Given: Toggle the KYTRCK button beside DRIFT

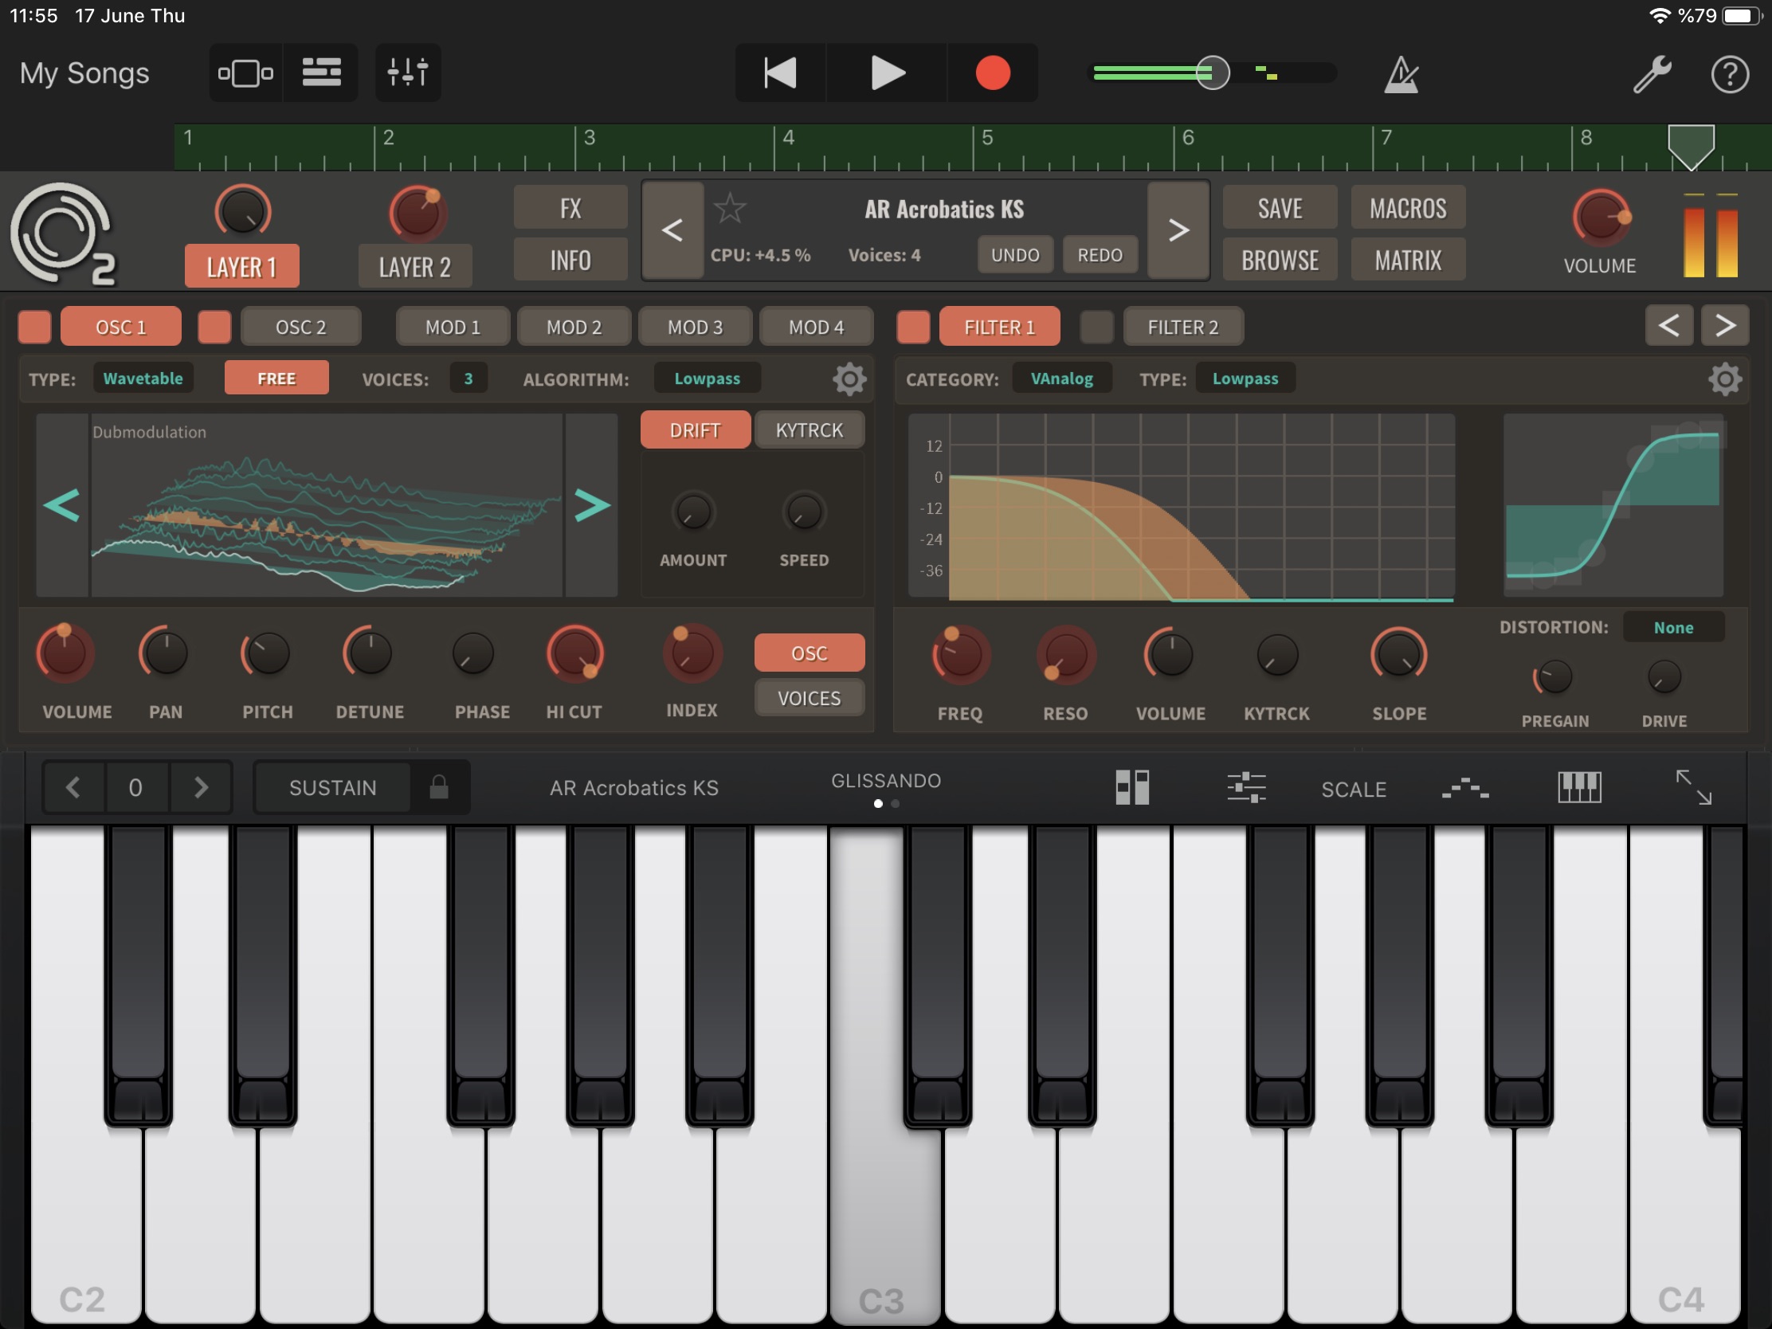Looking at the screenshot, I should click(x=809, y=430).
